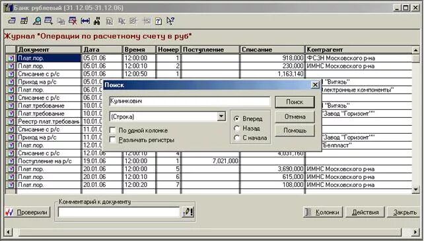Click the red checkmark icon on Проверили

(9, 213)
